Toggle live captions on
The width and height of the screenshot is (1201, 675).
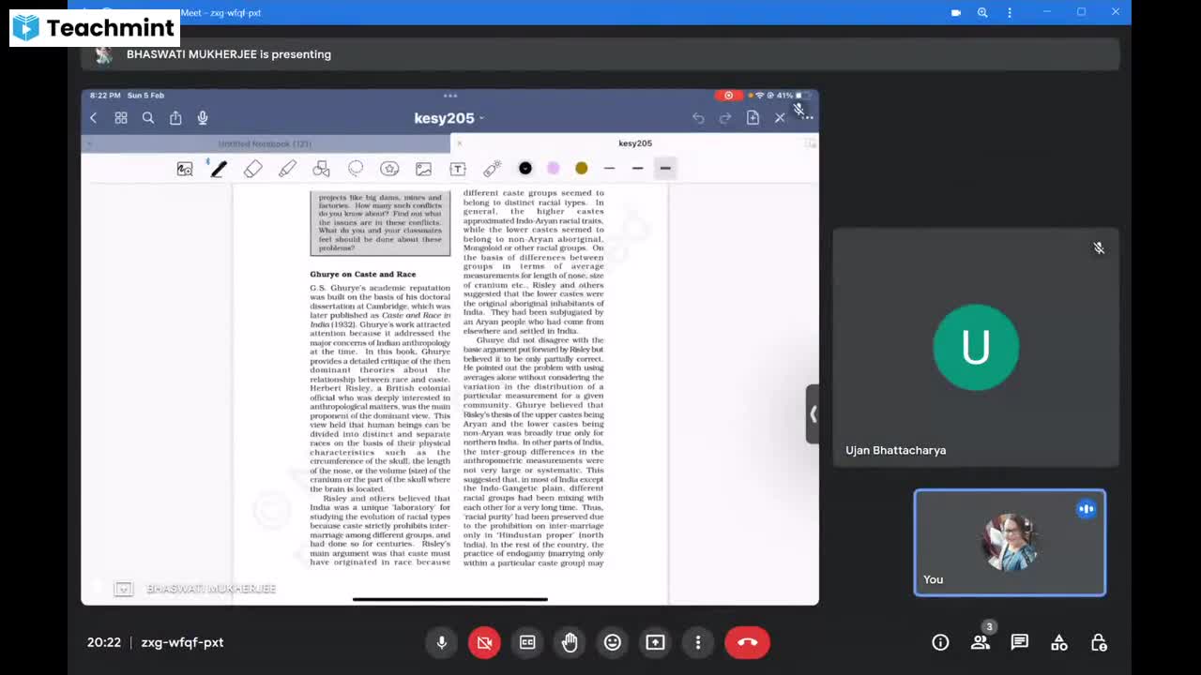pos(527,642)
